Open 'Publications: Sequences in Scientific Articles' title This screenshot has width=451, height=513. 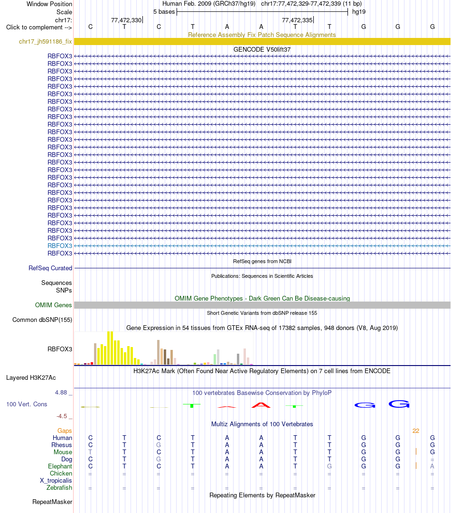click(262, 276)
